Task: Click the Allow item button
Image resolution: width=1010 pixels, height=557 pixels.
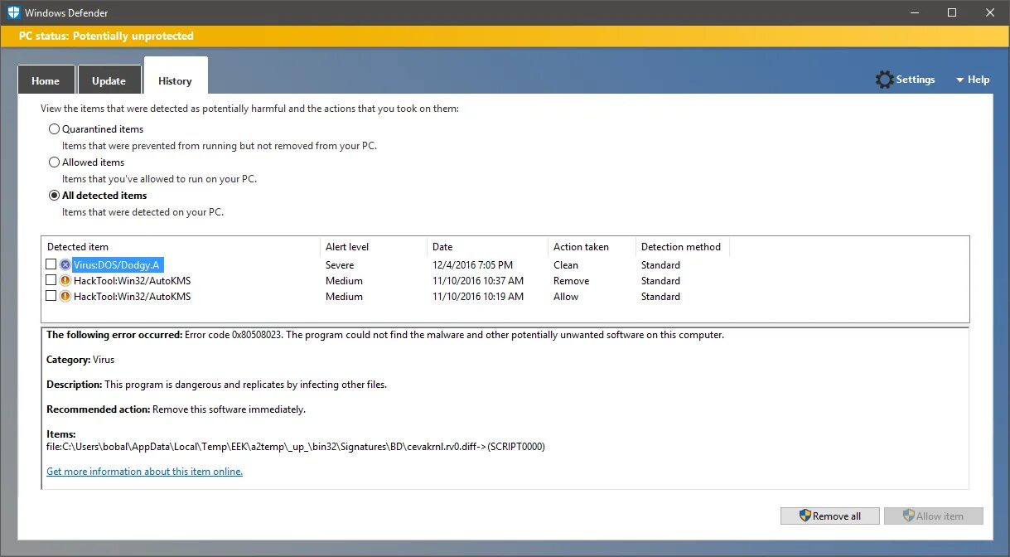Action: [934, 516]
